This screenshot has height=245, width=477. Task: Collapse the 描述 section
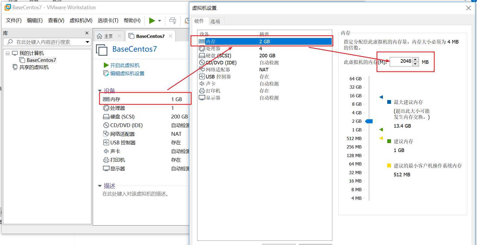(x=100, y=186)
